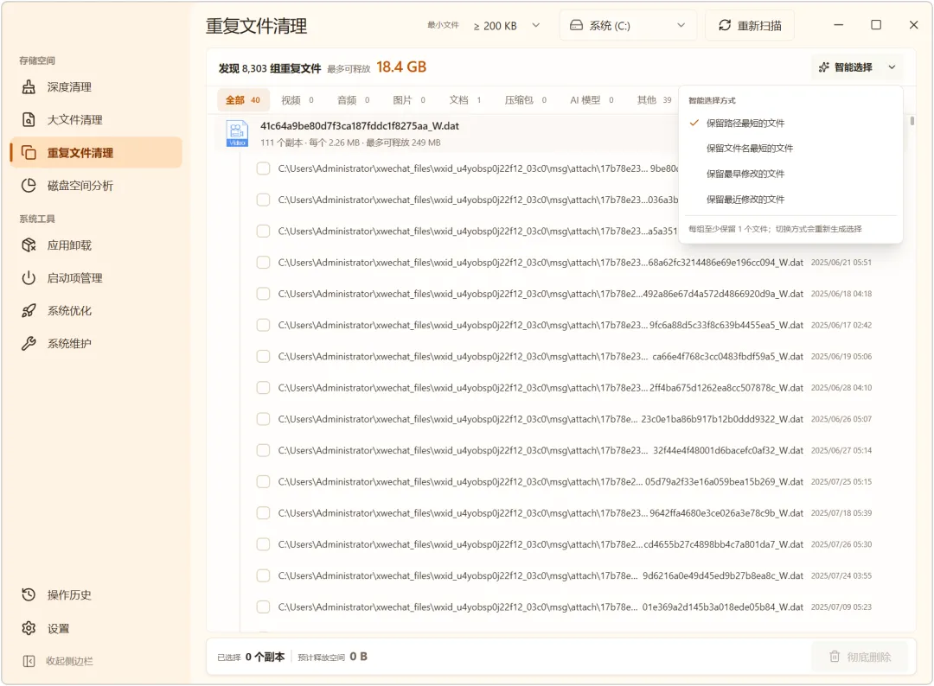The image size is (934, 686).
Task: Click the 应用卸载 uninstall icon
Action: tap(29, 245)
